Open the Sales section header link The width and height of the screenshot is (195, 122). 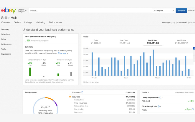tap(86, 37)
